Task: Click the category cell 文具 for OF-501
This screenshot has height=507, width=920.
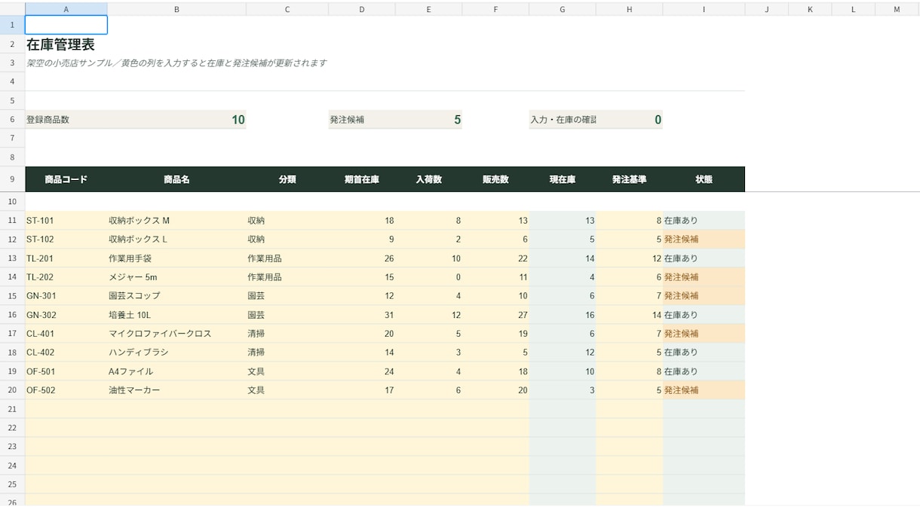Action: (x=287, y=371)
